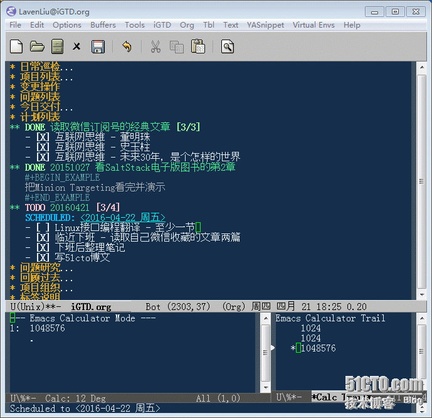Click calculator pane scrollbar up arrow

click(x=265, y=318)
